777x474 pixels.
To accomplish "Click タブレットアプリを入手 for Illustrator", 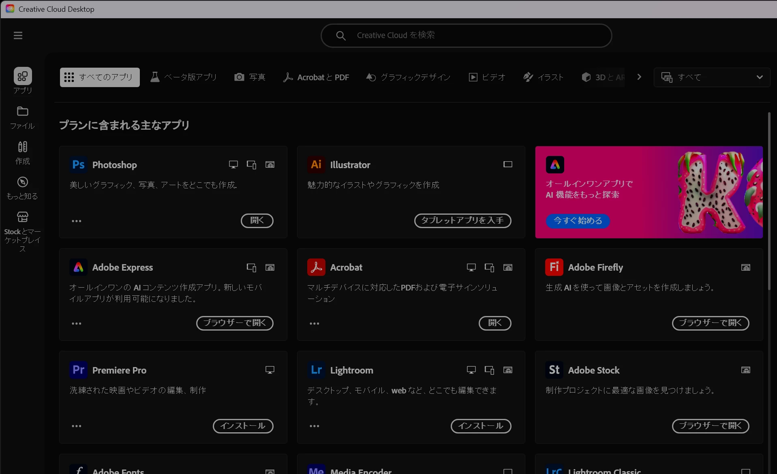I will tap(462, 221).
